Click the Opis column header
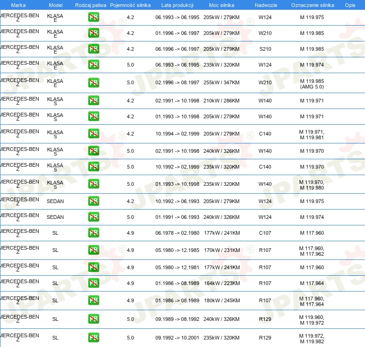Image resolution: width=365 pixels, height=347 pixels. click(350, 5)
